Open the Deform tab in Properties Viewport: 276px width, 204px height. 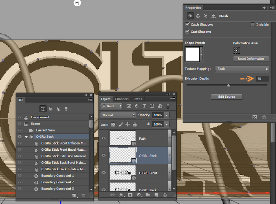pyautogui.click(x=198, y=16)
